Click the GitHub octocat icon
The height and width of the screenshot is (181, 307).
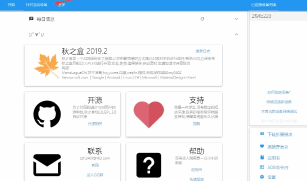click(x=47, y=114)
